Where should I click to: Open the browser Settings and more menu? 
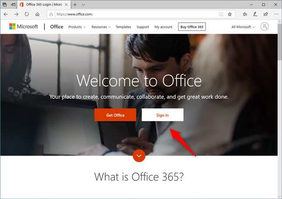pyautogui.click(x=276, y=14)
